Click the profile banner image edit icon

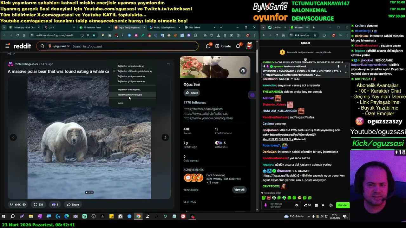pyautogui.click(x=243, y=71)
